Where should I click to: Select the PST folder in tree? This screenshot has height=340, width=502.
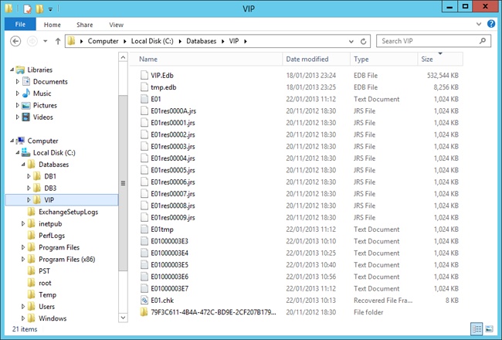click(44, 270)
